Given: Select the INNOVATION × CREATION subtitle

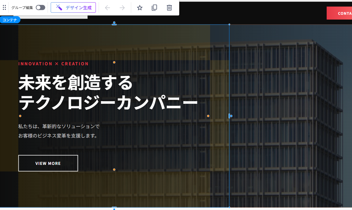Looking at the screenshot, I should click(x=53, y=64).
